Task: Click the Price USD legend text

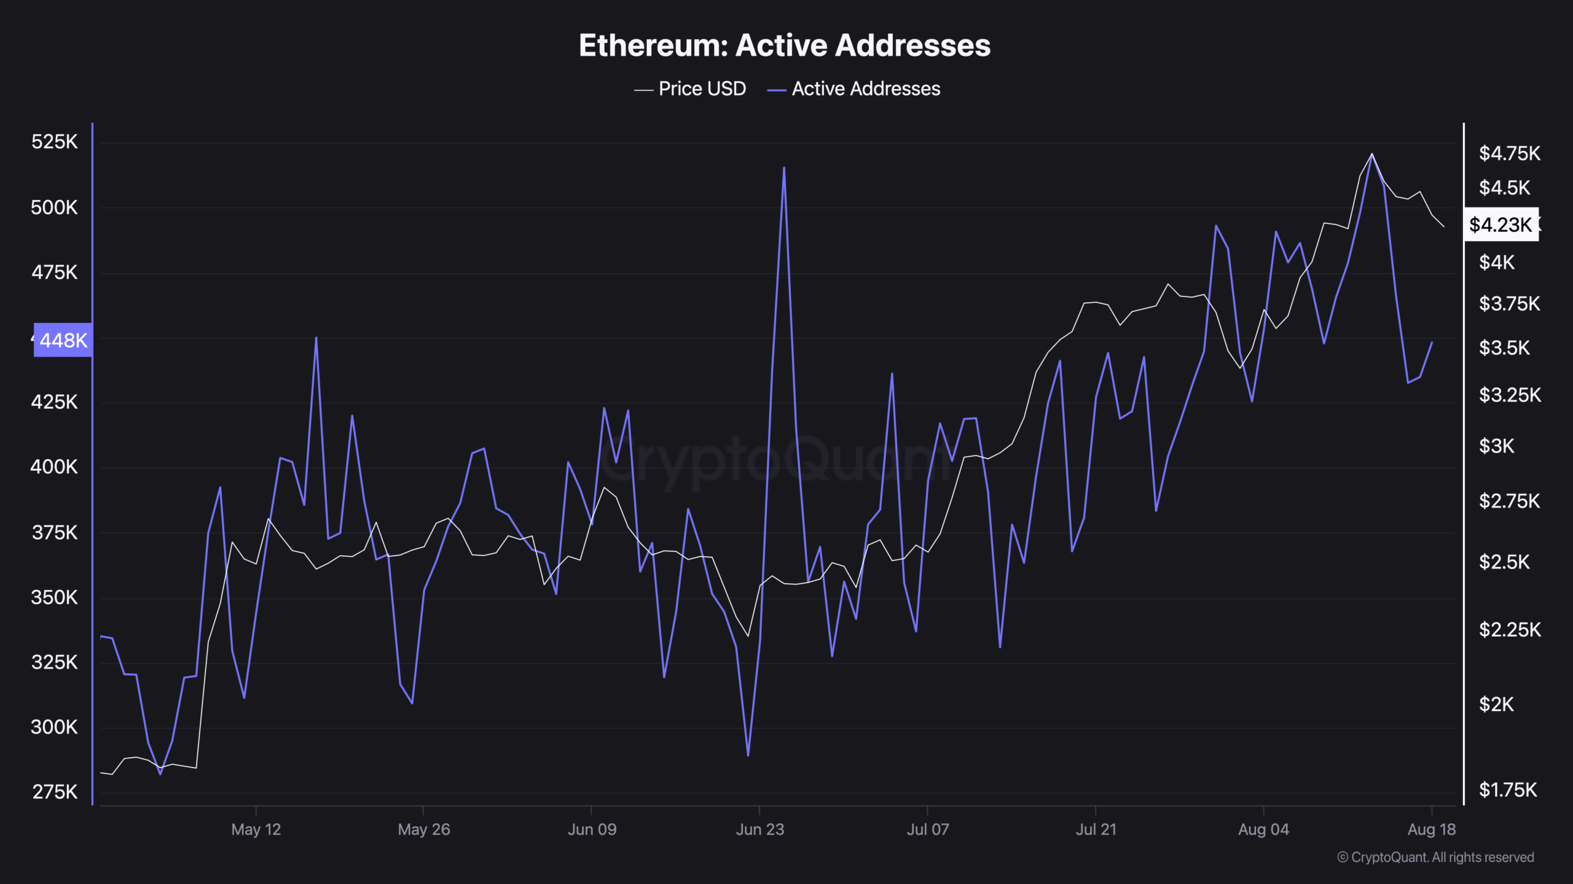Action: coord(702,88)
